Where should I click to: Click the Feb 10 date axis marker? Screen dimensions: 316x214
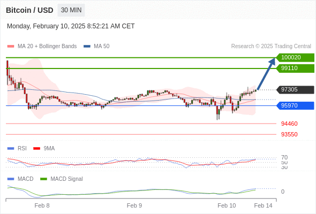227,205
